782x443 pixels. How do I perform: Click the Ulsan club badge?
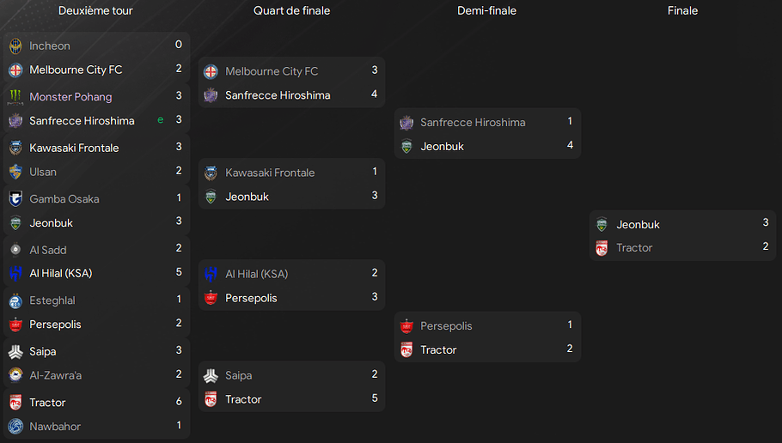tap(15, 172)
